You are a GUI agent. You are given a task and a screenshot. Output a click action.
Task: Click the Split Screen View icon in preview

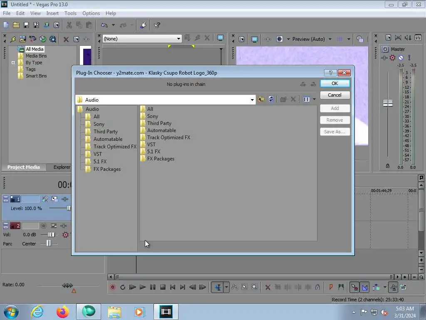279,39
